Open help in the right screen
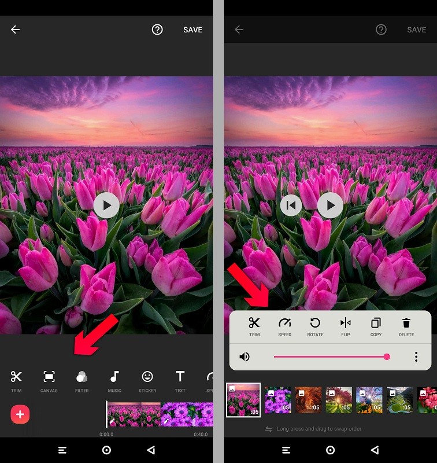This screenshot has height=463, width=437. [x=381, y=30]
